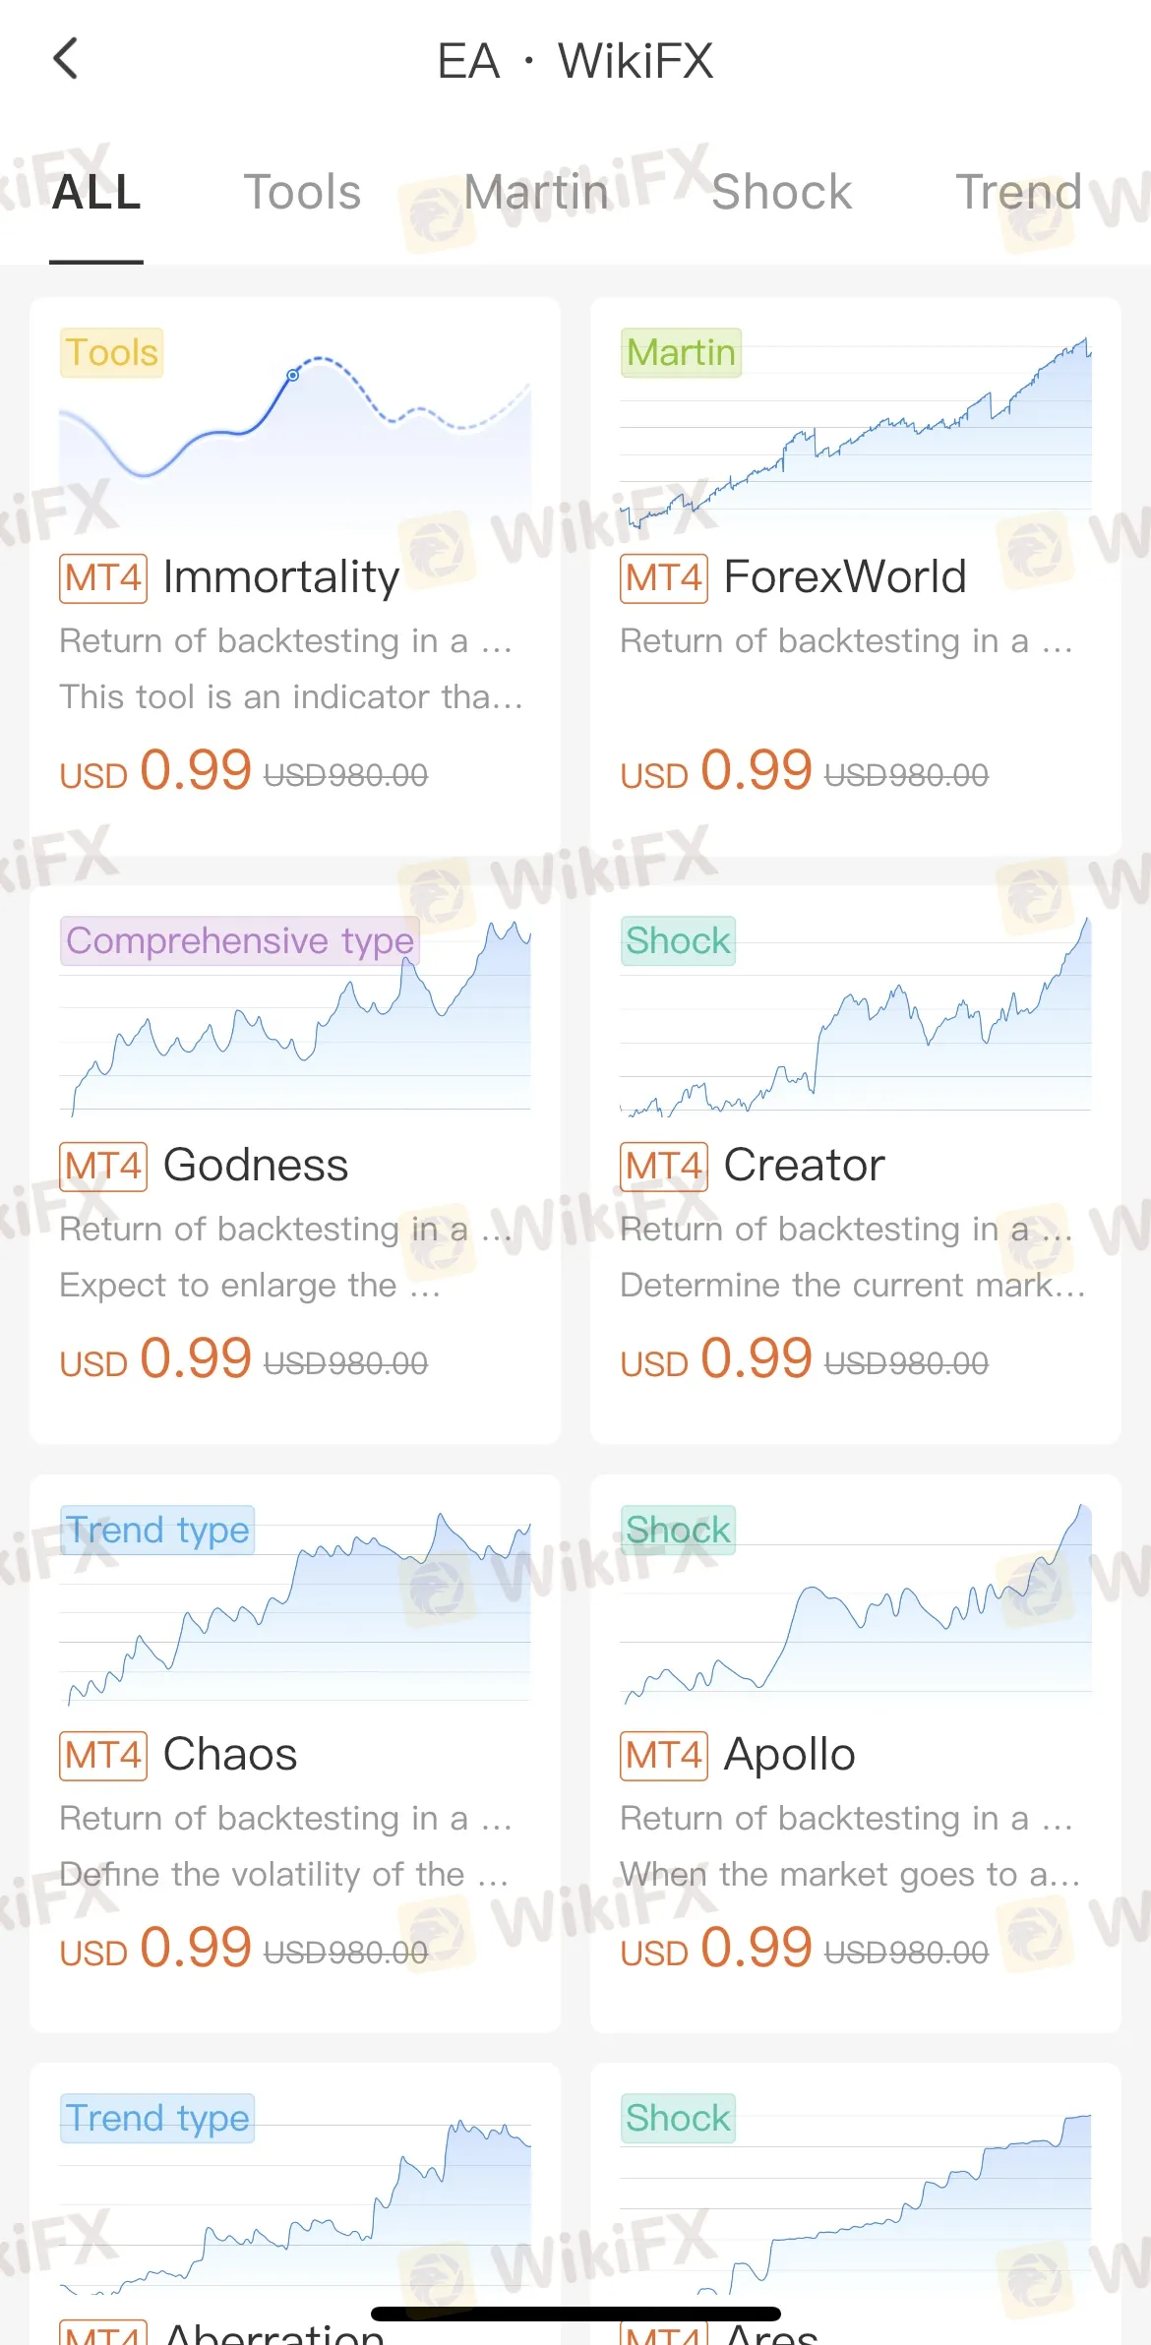
Task: Click the MT4 badge beside Apollo
Action: tap(664, 1756)
